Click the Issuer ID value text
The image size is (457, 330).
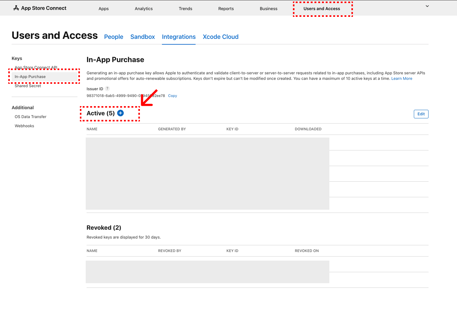[x=126, y=96]
